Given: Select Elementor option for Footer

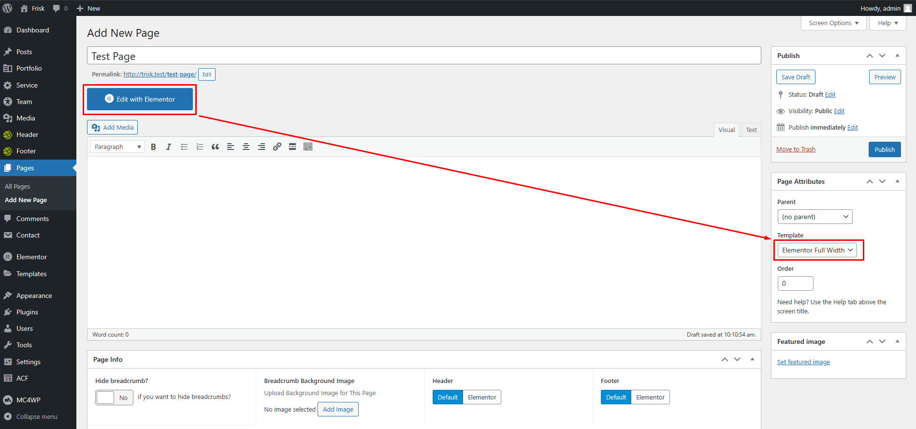Looking at the screenshot, I should pos(650,398).
